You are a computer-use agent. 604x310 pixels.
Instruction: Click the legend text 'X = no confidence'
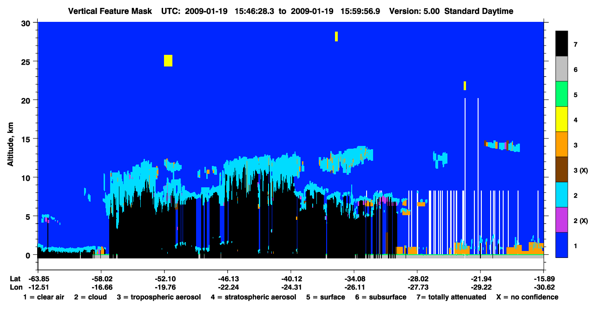coord(527,297)
